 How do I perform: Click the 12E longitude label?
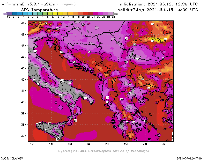click(33, 144)
